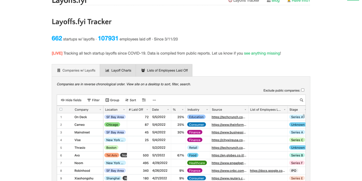Image resolution: width=362 pixels, height=181 pixels.
Task: Click the Healthcare industry tag
Action: click(197, 163)
